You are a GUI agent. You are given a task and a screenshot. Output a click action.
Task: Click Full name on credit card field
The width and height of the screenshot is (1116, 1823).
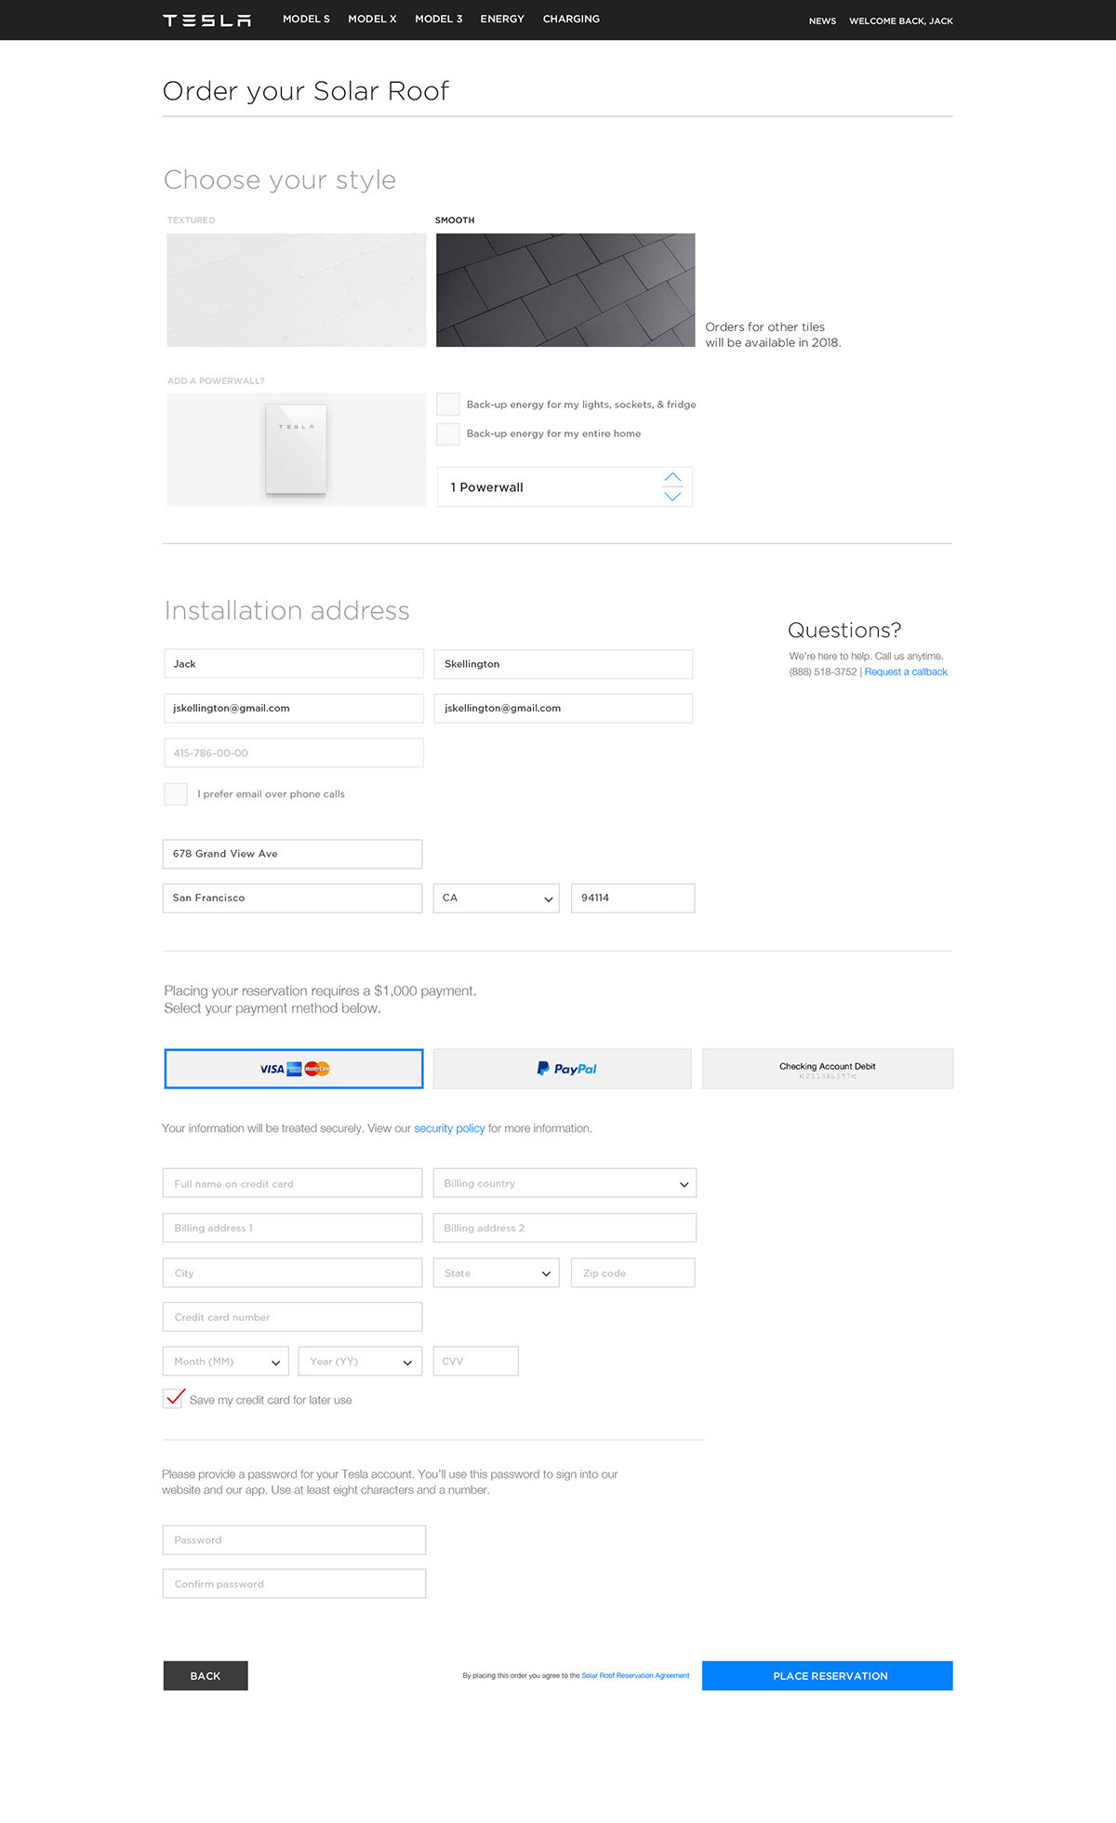coord(292,1183)
